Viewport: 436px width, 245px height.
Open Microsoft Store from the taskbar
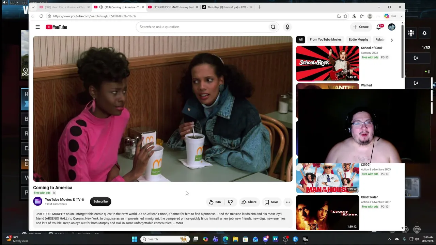245,239
